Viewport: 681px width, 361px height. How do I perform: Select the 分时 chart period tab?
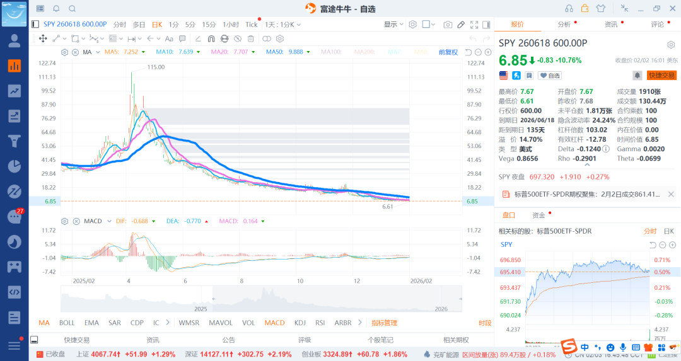120,25
